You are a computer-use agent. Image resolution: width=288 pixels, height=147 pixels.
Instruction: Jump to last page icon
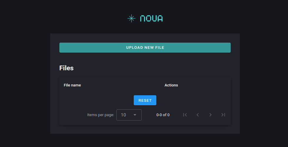[x=223, y=115]
